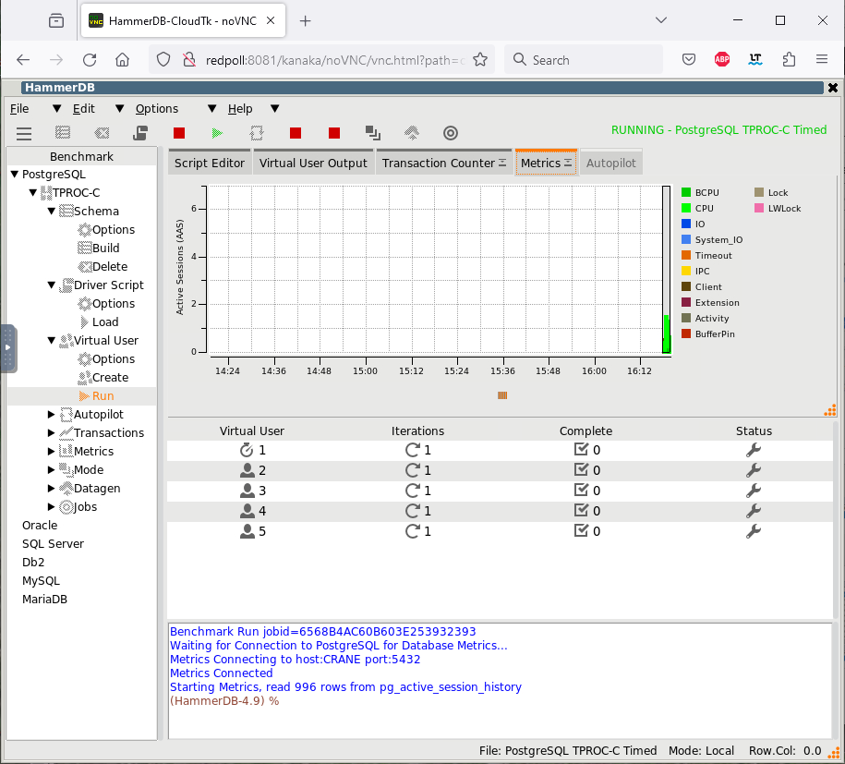
Task: Click the person icon of virtual user 4
Action: click(x=247, y=511)
